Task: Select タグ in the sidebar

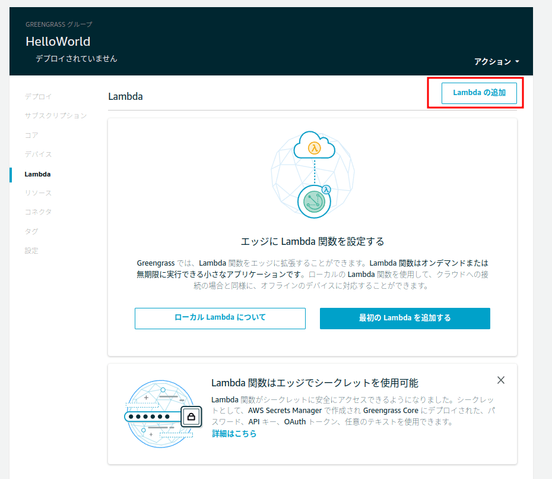Action: point(31,231)
